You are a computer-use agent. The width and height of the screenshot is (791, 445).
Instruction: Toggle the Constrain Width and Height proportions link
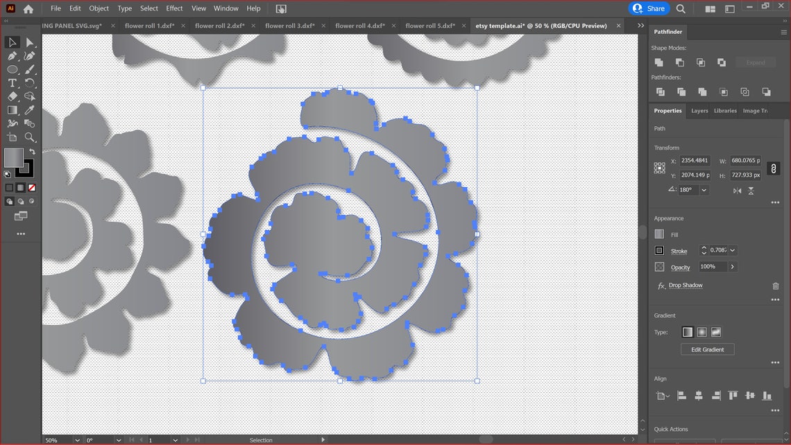coord(773,168)
